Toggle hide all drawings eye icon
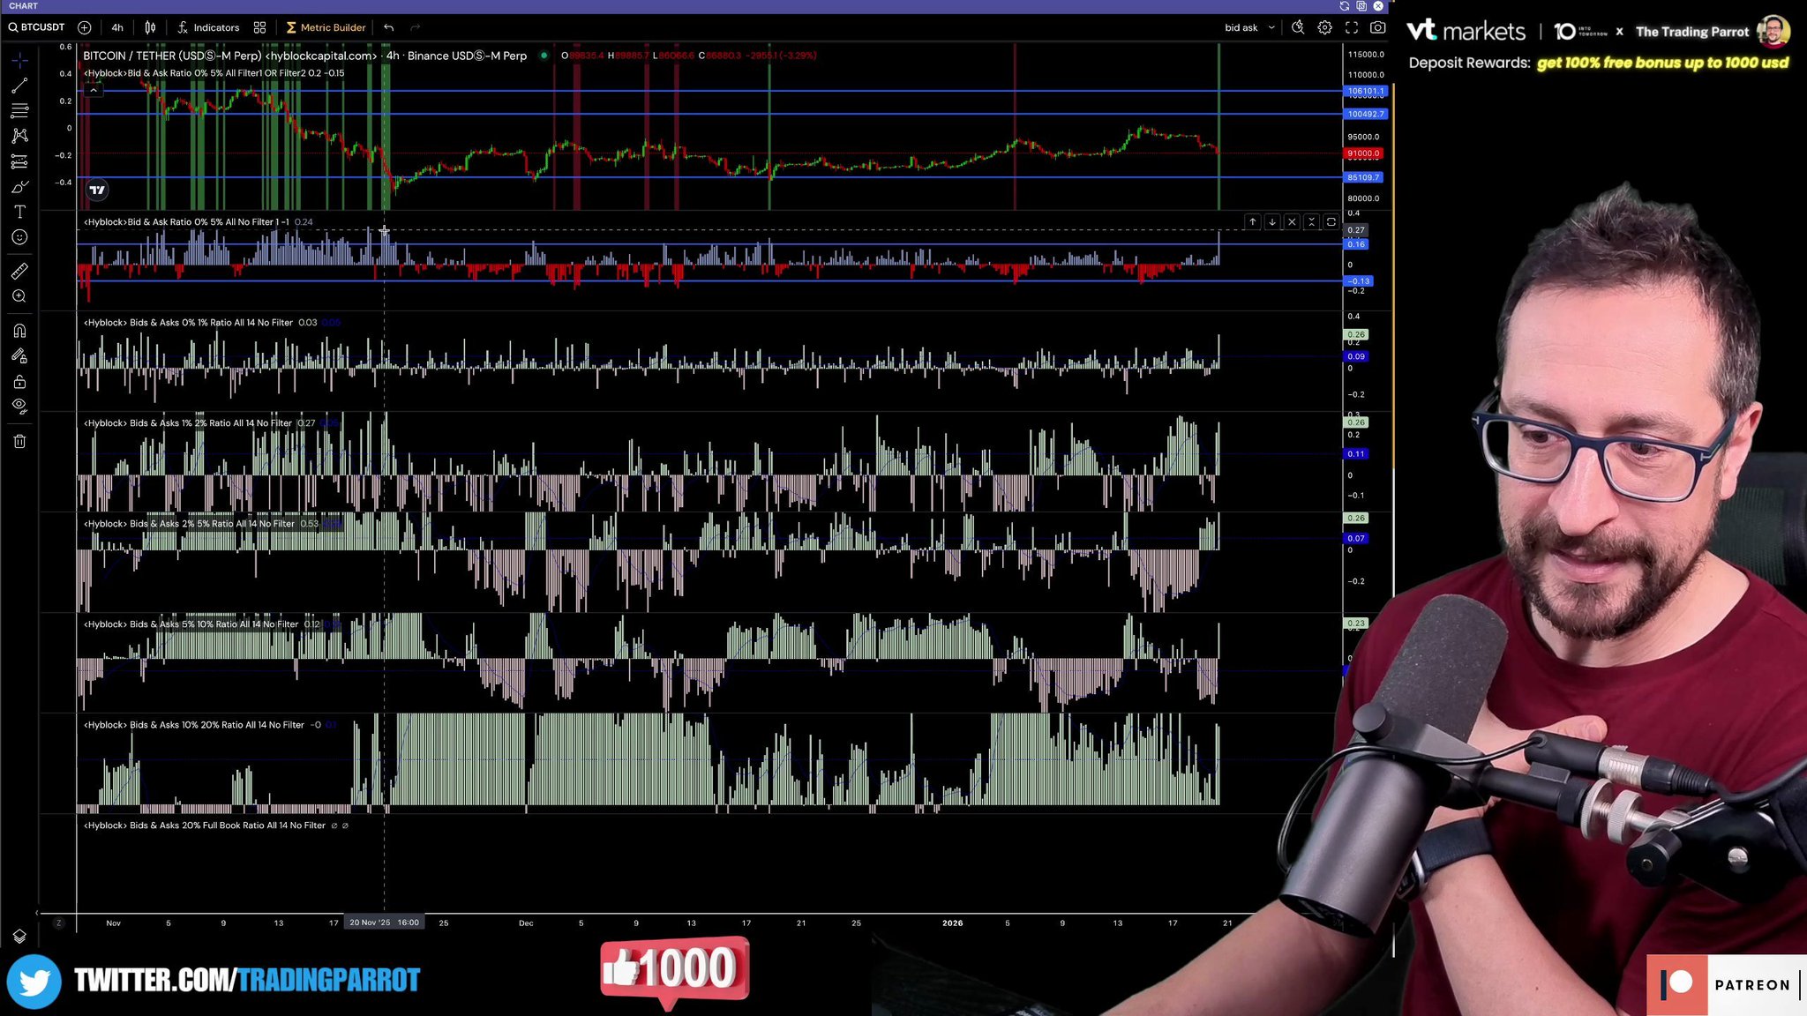 pos(19,406)
